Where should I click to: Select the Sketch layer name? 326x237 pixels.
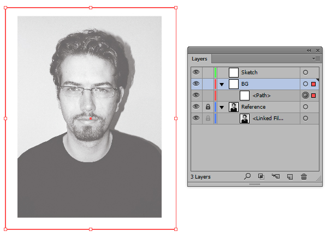pyautogui.click(x=250, y=72)
